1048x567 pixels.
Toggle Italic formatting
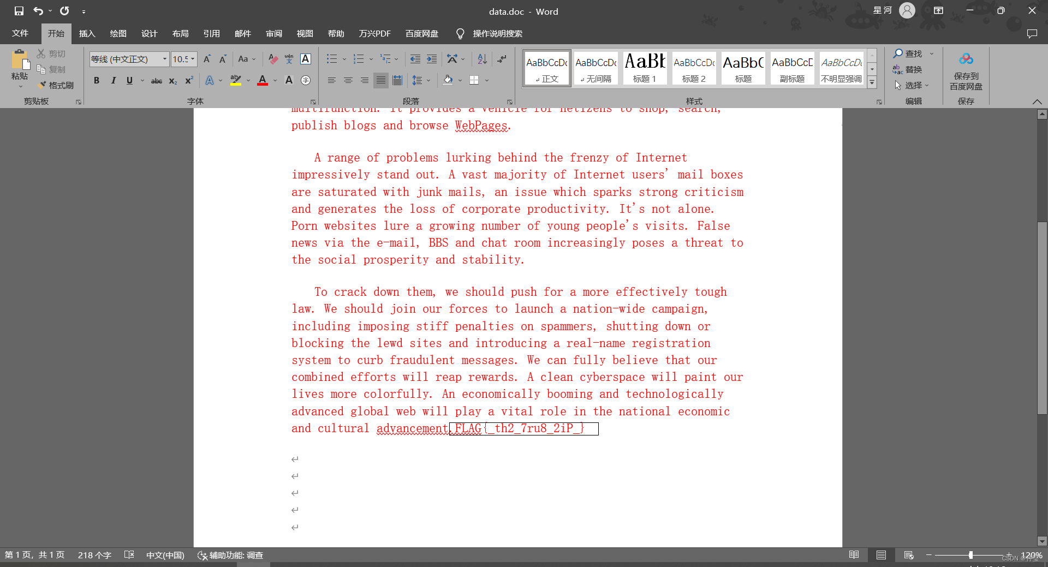(x=113, y=80)
